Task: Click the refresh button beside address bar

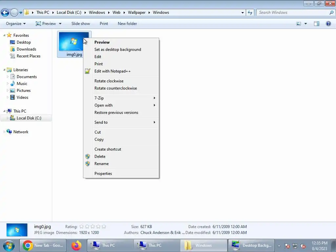Action: pyautogui.click(x=250, y=13)
